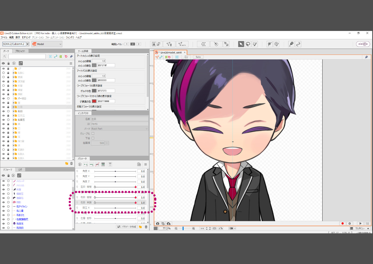Create a rotation deformer
Screen dimensions: 373x264
216,44
